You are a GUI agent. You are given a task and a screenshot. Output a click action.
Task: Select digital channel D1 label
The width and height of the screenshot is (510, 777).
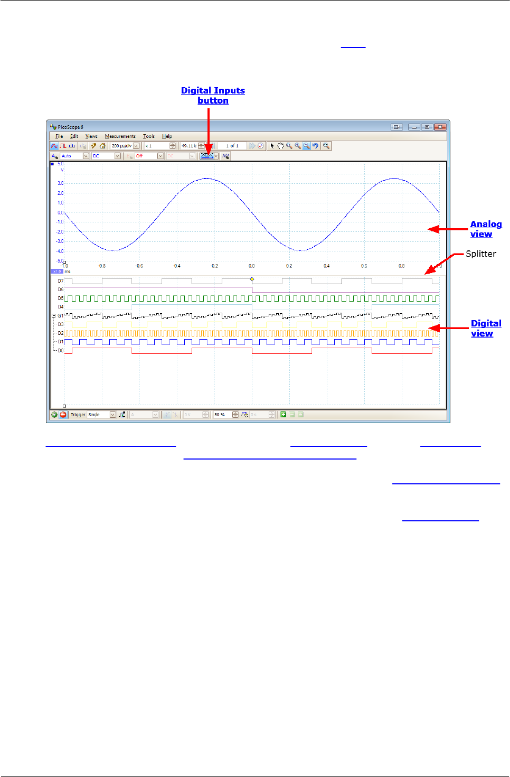(x=61, y=342)
